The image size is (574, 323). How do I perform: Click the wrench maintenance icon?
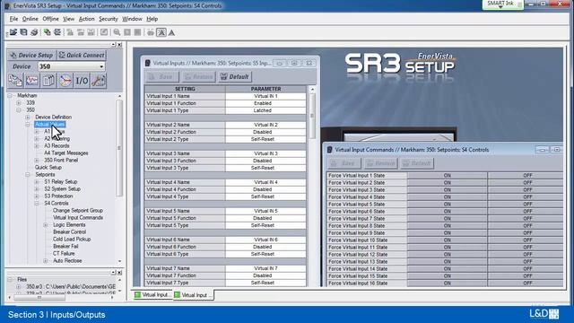click(x=99, y=80)
